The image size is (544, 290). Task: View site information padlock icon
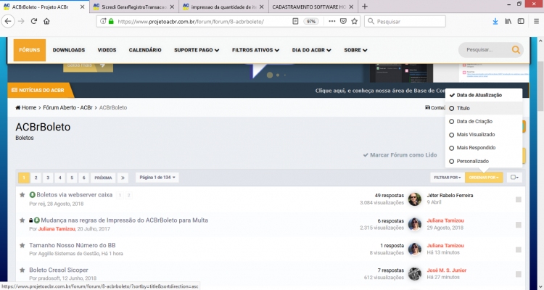111,21
